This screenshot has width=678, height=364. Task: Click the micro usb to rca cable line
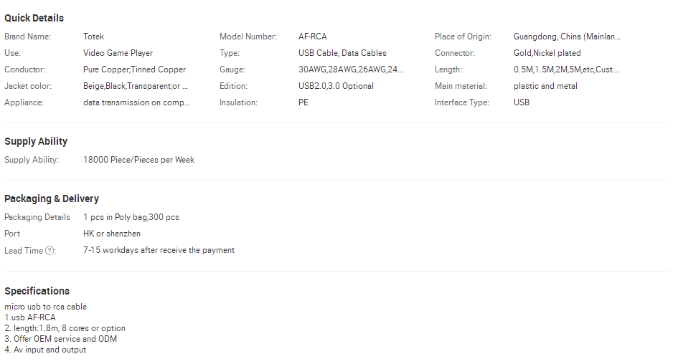[x=45, y=307]
